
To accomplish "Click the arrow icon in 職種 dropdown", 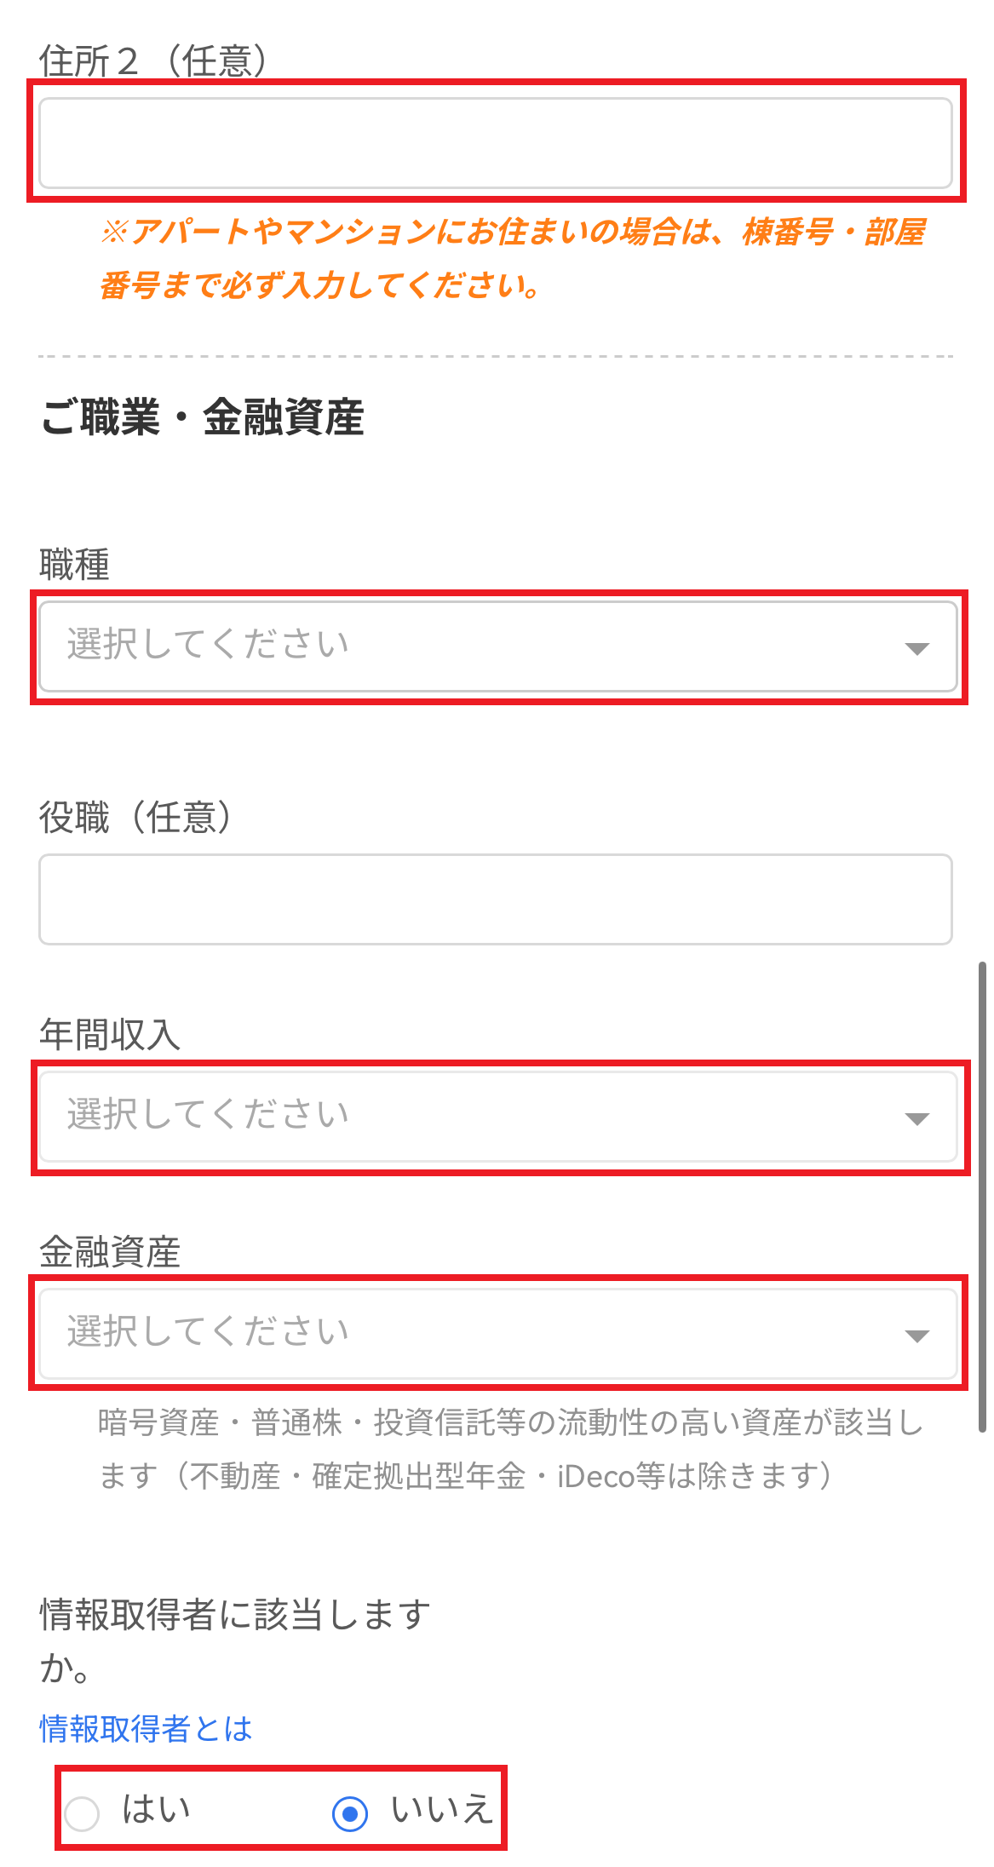I will (916, 648).
